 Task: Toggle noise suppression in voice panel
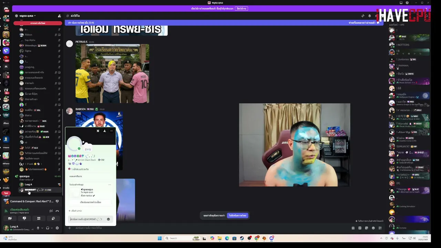[51, 211]
